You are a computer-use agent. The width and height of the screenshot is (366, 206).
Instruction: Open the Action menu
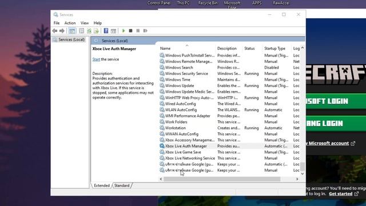click(70, 23)
